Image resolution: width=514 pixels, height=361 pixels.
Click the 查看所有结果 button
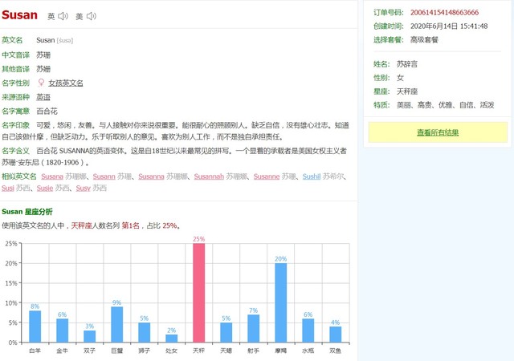[438, 132]
